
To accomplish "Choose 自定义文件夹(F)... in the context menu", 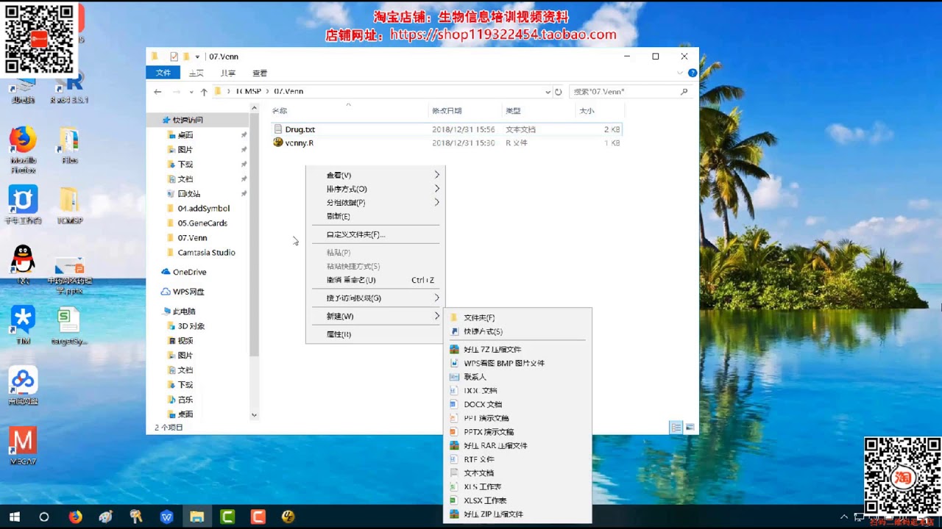I will 375,234.
